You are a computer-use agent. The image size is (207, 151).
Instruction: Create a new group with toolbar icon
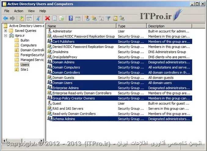pos(94,18)
